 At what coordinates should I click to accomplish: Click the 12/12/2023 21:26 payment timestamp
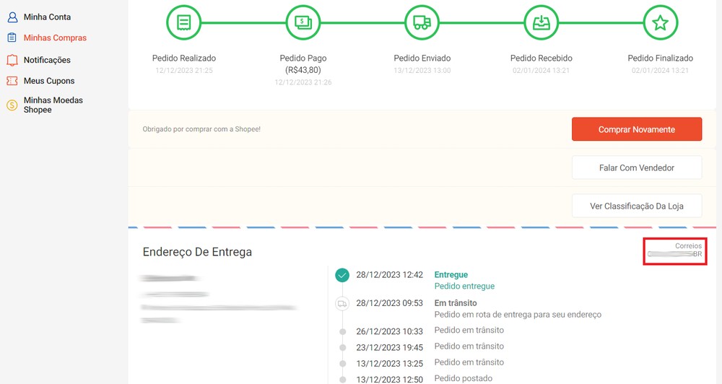[x=303, y=82]
